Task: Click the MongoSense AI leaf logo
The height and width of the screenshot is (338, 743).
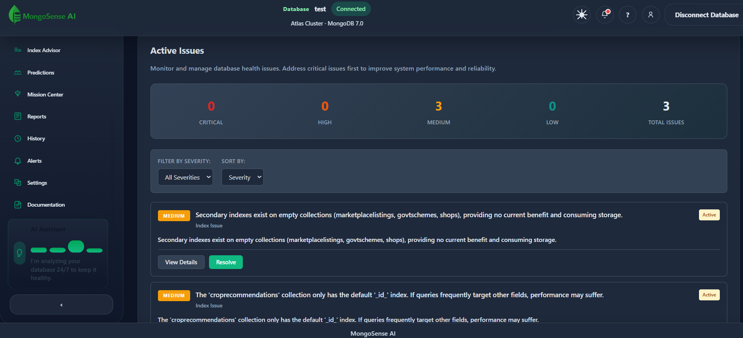Action: (x=15, y=15)
